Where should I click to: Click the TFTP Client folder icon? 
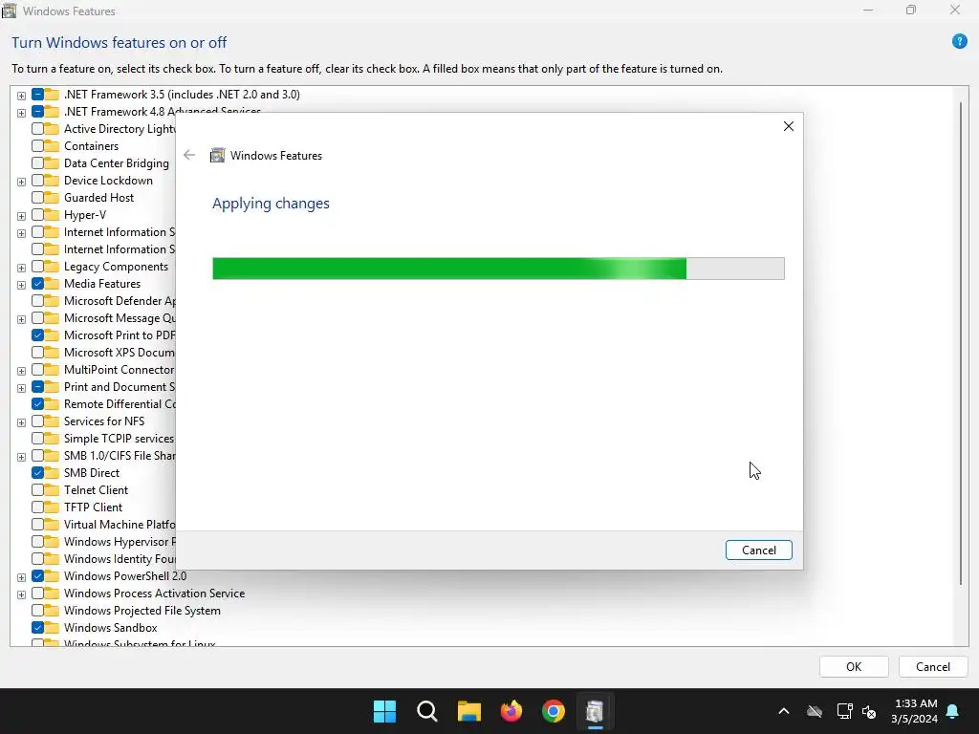click(52, 507)
